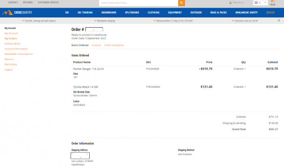Open the shopping cart icon
Screen dimensions: 284x166
point(272,1)
